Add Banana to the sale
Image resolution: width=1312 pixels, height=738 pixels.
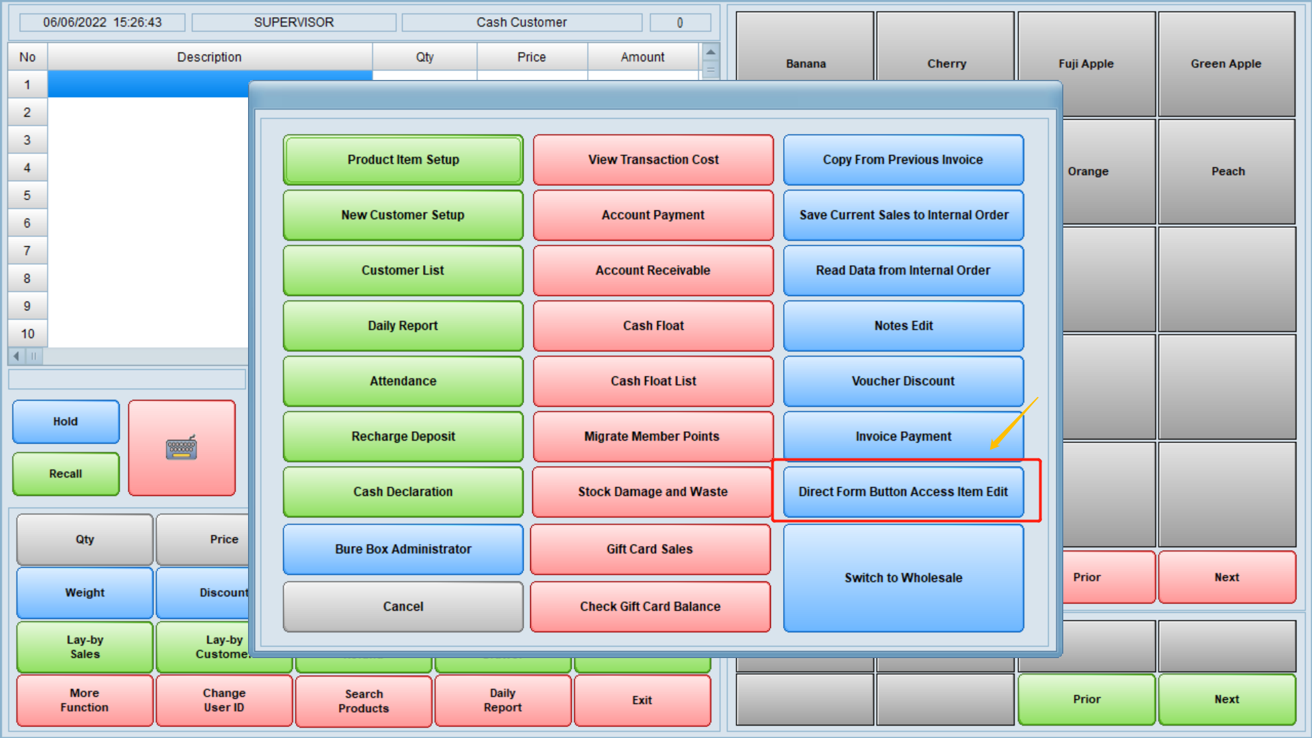[806, 64]
